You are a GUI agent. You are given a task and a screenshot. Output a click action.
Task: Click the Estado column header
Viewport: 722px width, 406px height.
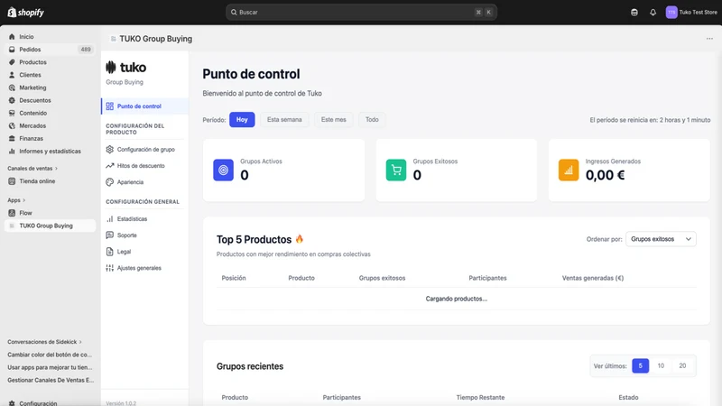pos(628,397)
